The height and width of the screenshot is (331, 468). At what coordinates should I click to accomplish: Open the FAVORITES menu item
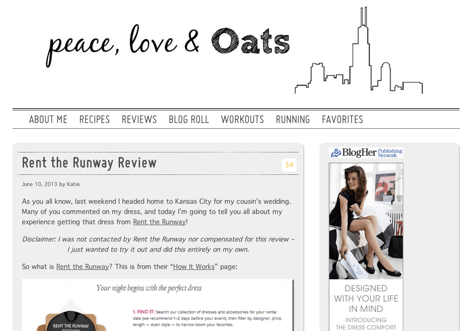tap(342, 119)
